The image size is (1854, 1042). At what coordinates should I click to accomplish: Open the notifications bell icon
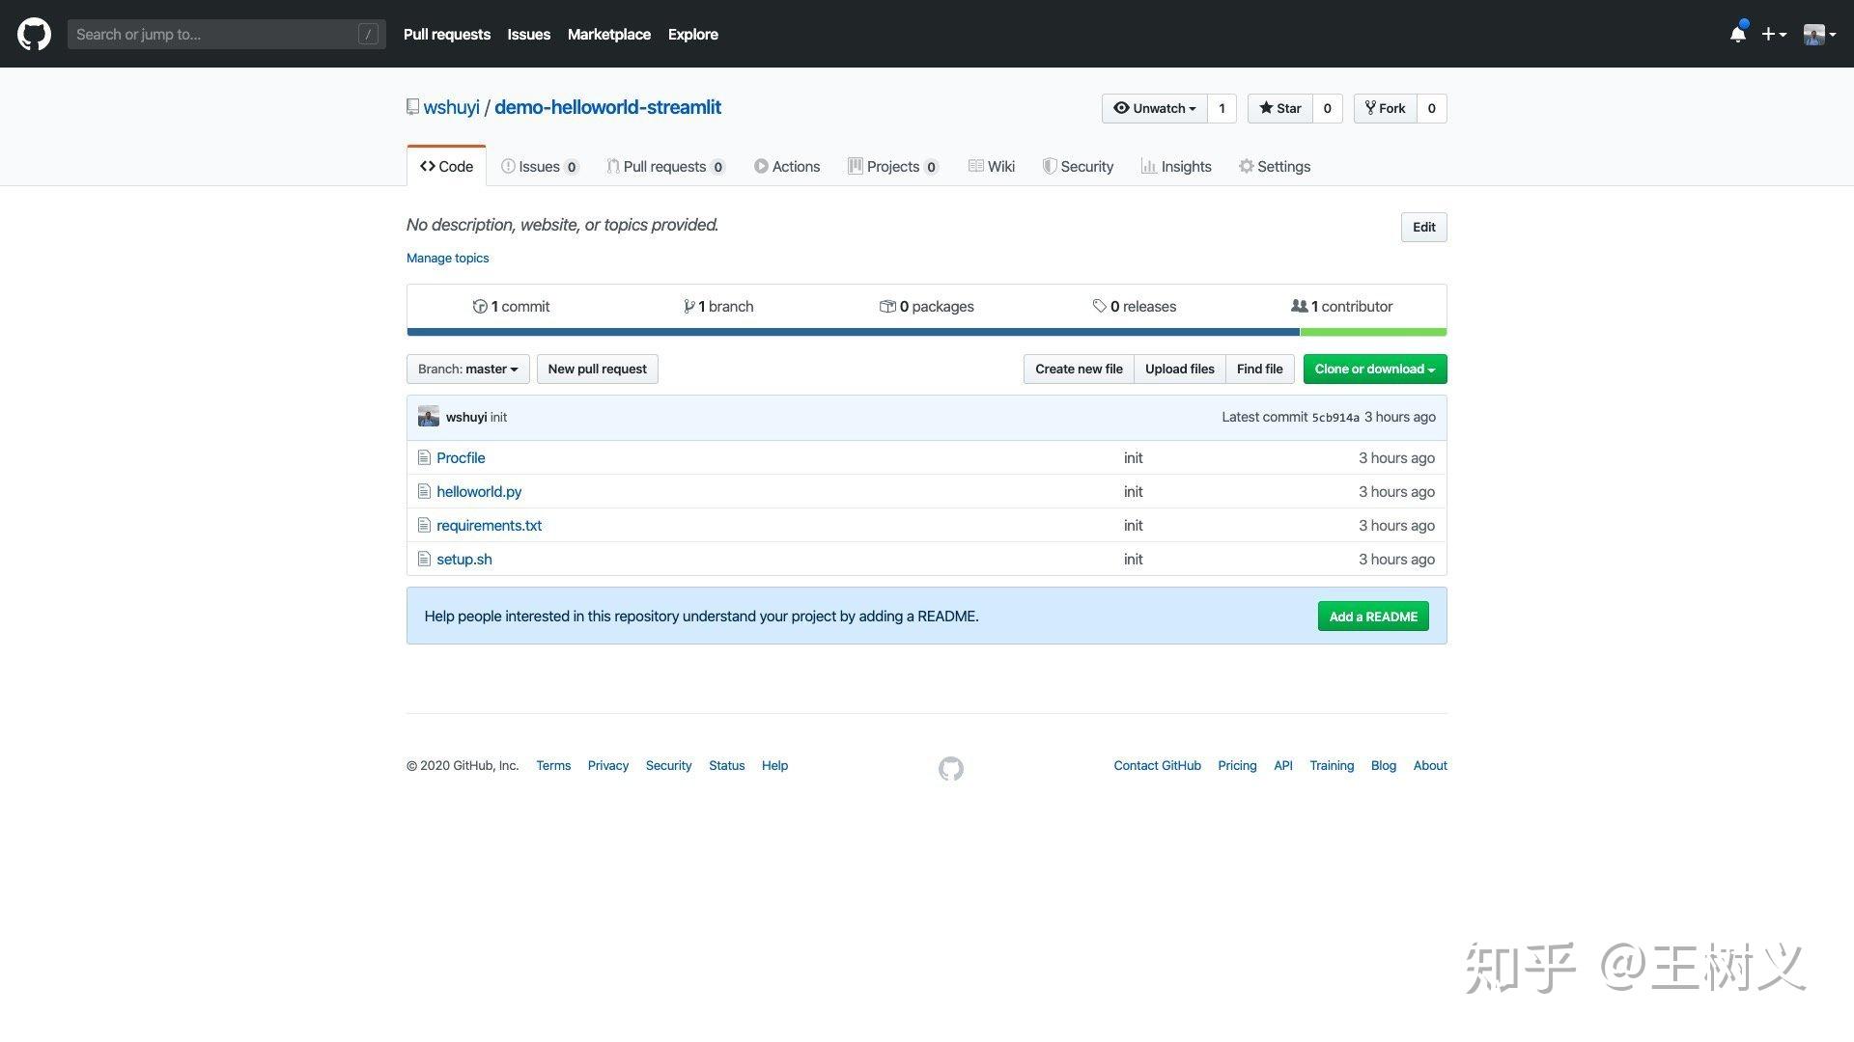tap(1737, 34)
